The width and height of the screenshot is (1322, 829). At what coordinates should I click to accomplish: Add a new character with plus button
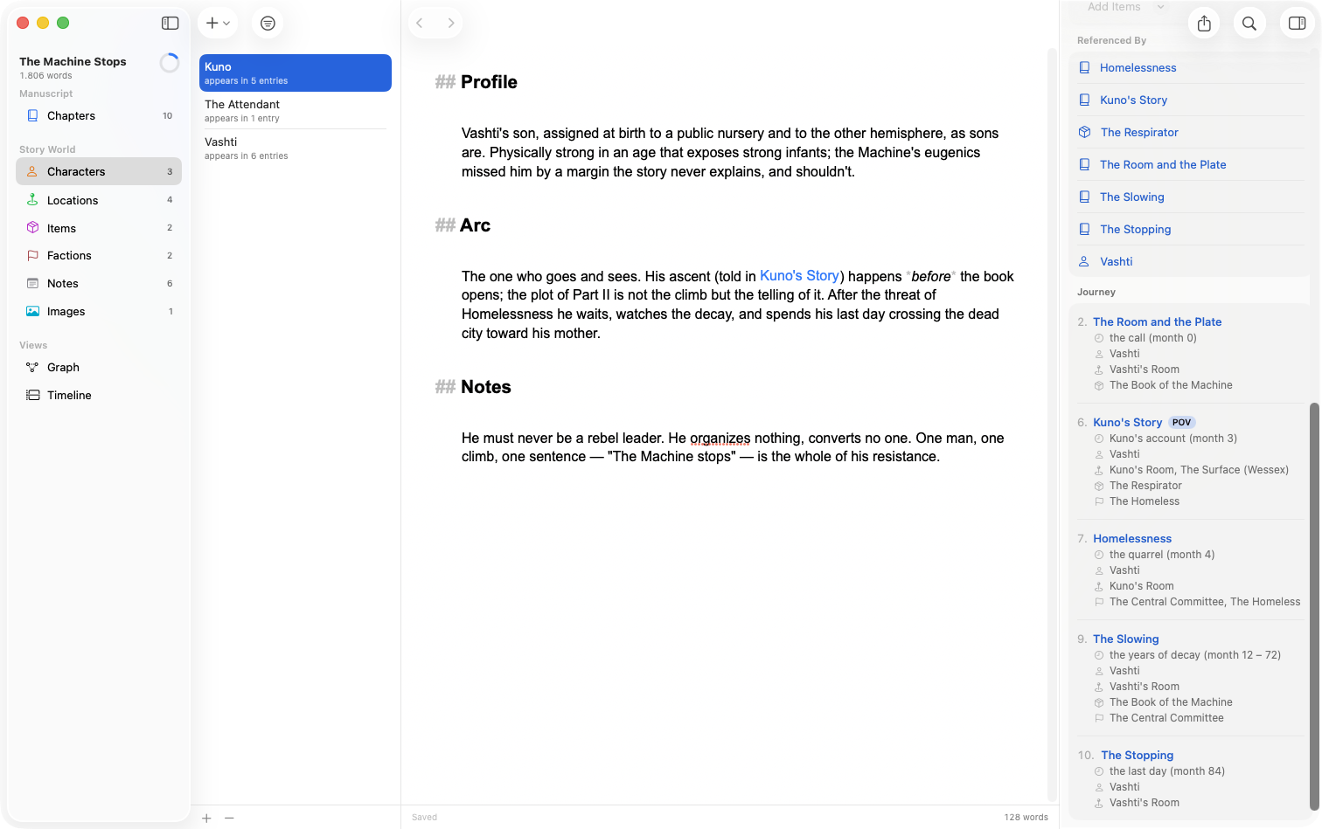[206, 819]
